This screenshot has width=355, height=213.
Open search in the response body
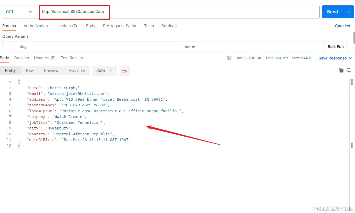pos(349,70)
